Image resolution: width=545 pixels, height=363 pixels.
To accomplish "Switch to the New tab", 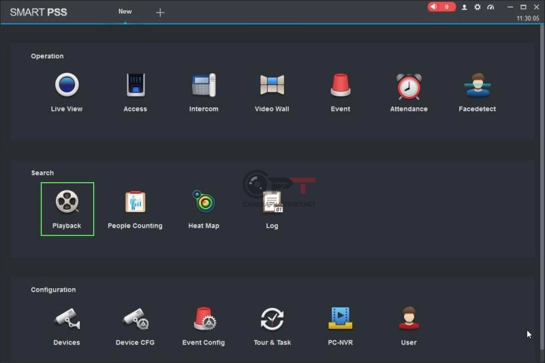I will click(x=125, y=12).
